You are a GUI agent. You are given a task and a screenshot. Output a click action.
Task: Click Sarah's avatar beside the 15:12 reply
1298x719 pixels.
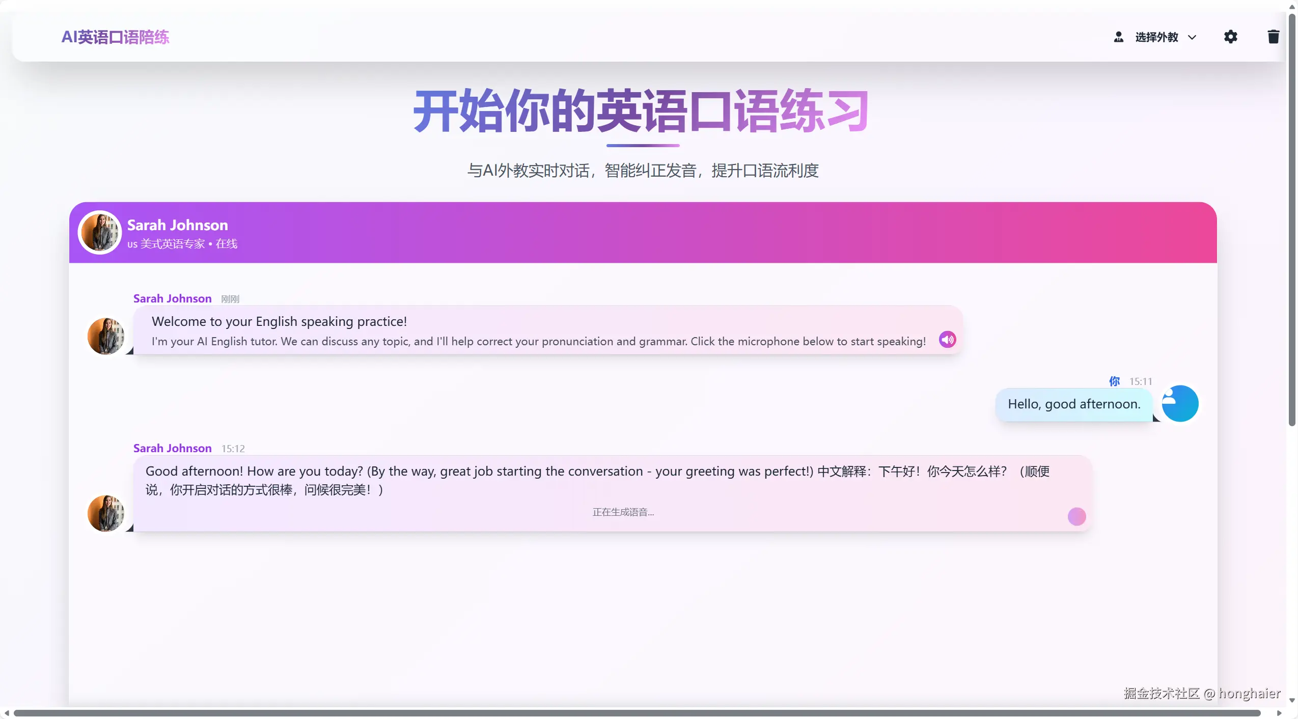[x=106, y=513]
